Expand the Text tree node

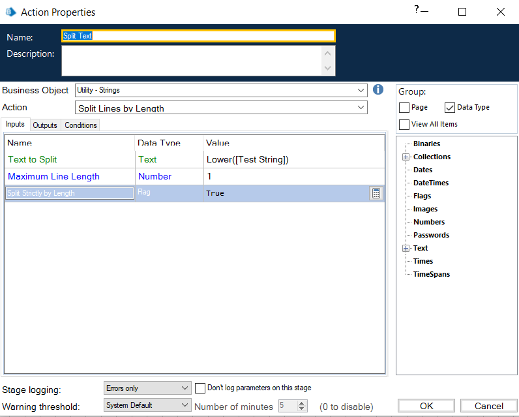406,248
